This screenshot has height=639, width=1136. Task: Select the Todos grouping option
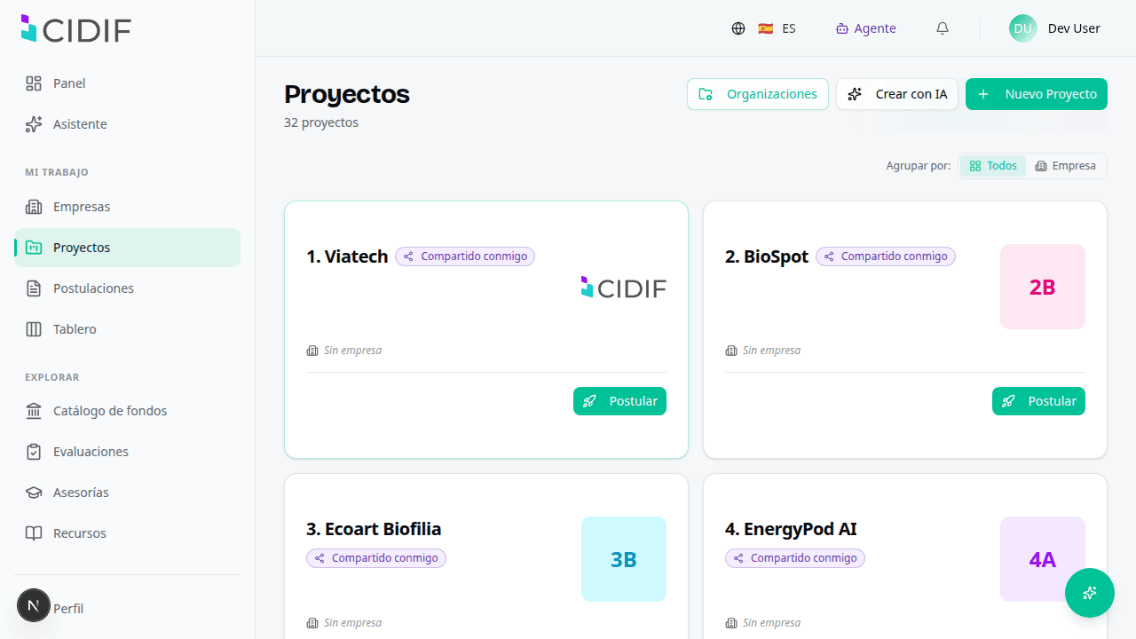993,166
